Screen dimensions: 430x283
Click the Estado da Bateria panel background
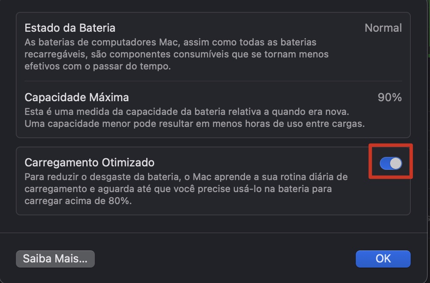[215, 47]
